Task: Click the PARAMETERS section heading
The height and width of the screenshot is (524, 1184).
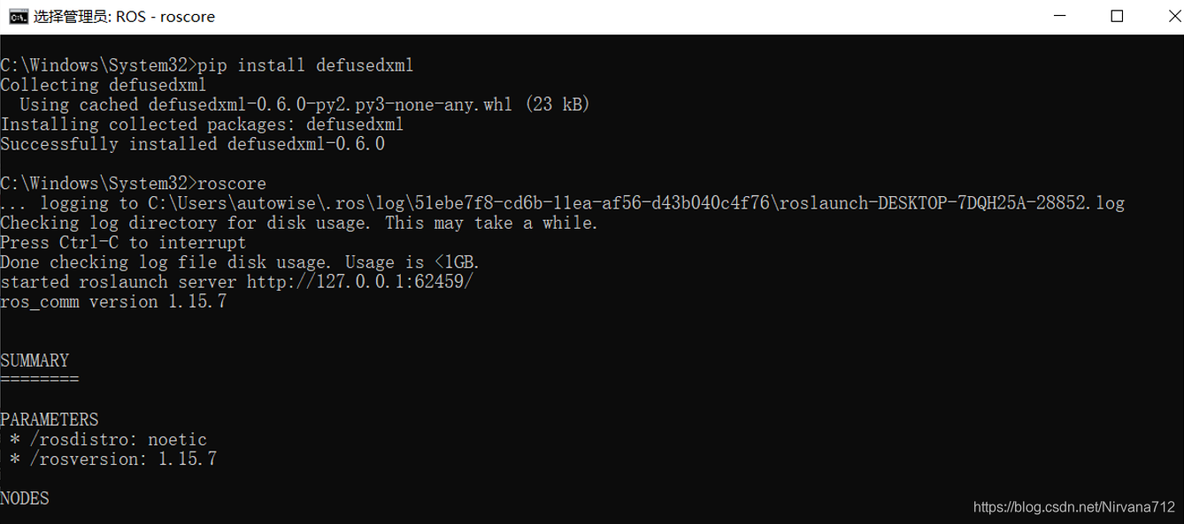Action: pyautogui.click(x=50, y=419)
